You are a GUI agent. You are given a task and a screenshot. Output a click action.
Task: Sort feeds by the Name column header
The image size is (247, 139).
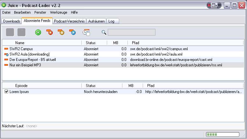coord(20,43)
